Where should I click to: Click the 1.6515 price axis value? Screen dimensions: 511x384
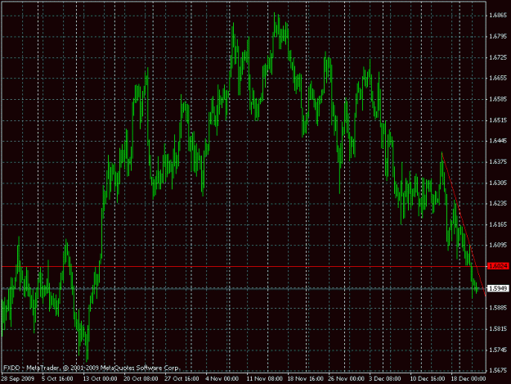(x=498, y=120)
